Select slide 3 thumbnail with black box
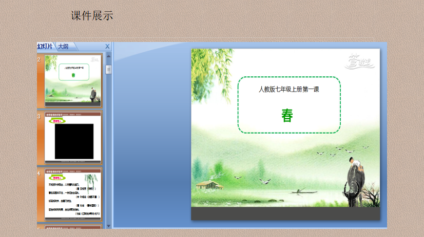Screen dimensions: 424x237 [72, 137]
